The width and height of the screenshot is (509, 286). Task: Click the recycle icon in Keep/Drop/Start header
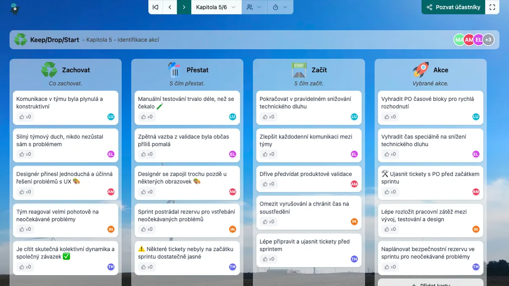(20, 40)
